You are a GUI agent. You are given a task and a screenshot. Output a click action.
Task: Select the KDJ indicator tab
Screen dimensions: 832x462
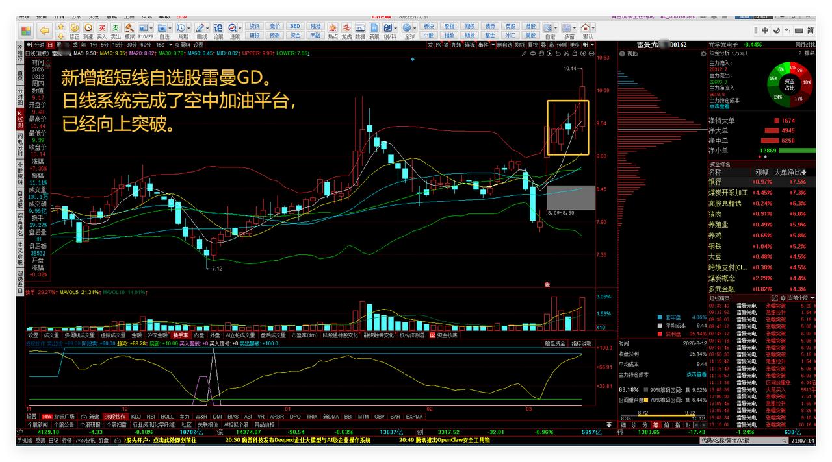[x=136, y=417]
